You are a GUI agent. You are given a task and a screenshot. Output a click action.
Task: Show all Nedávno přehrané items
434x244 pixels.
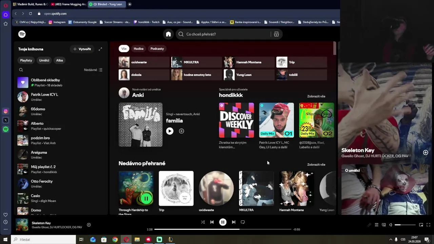tap(316, 165)
